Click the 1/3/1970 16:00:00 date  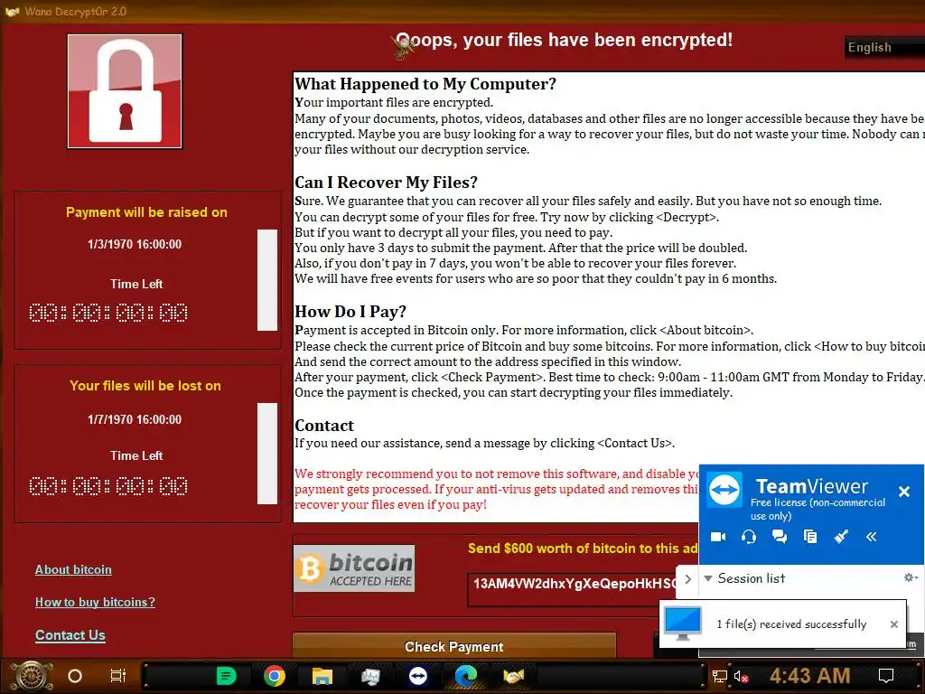point(135,244)
